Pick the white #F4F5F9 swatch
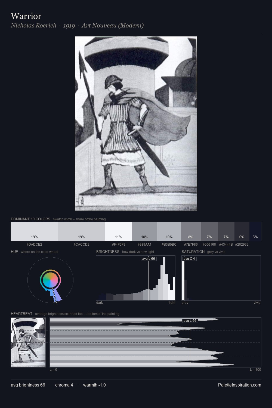This screenshot has width=272, height=408. pyautogui.click(x=119, y=231)
